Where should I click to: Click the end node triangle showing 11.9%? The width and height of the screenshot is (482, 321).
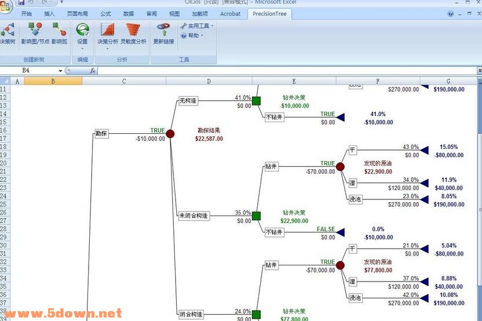pyautogui.click(x=425, y=183)
